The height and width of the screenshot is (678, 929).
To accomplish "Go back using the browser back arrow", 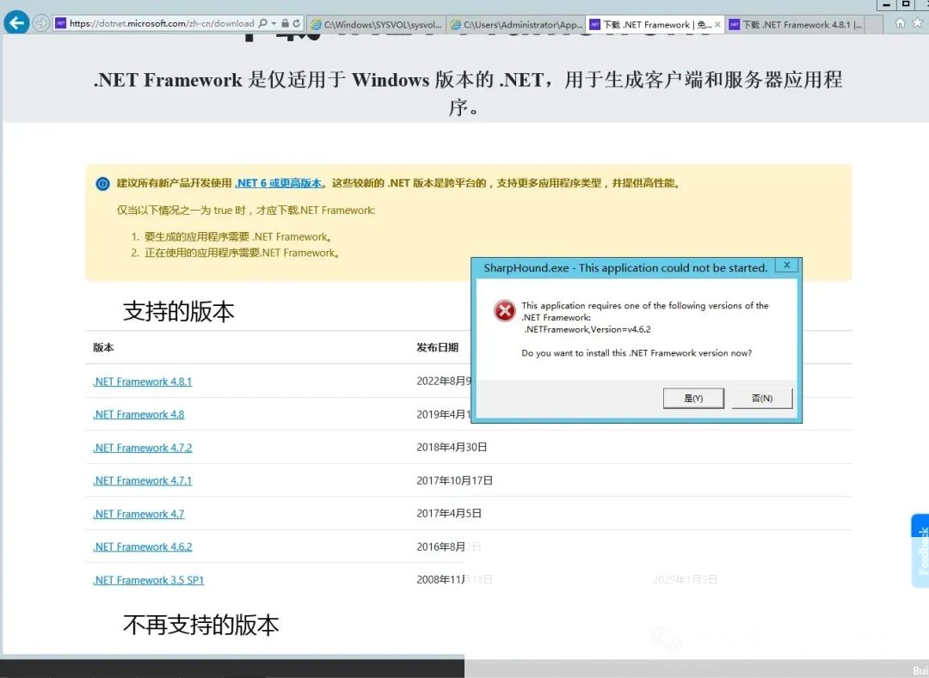I will 16,23.
